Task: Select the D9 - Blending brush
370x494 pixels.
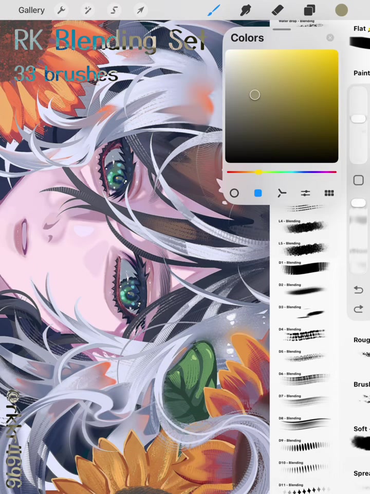Action: [303, 445]
